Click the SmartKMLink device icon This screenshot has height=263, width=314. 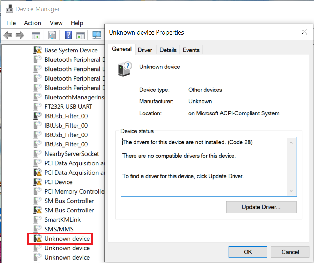tap(37, 219)
